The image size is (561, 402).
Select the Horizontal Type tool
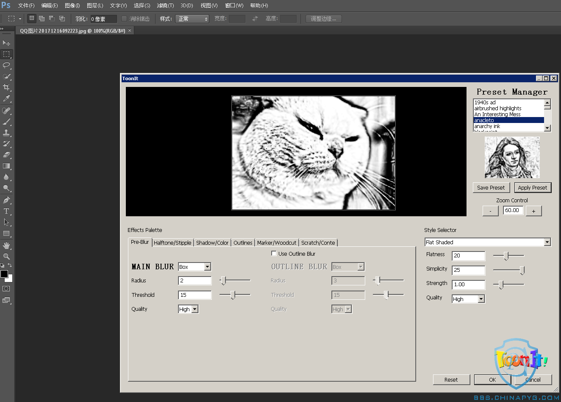click(x=6, y=211)
